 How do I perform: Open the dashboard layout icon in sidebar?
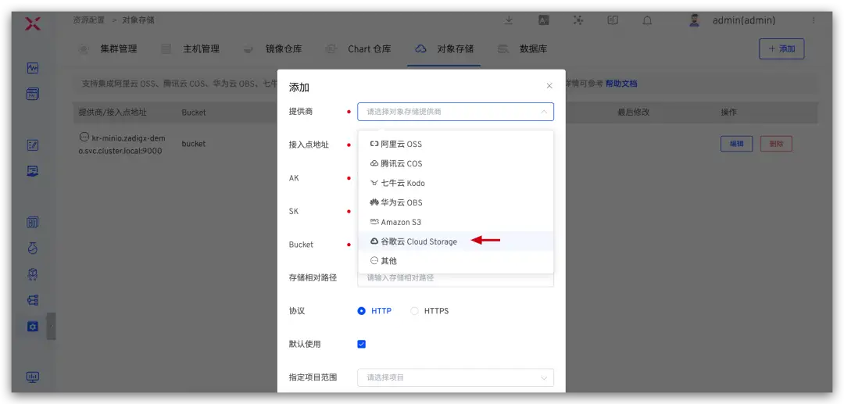[33, 222]
